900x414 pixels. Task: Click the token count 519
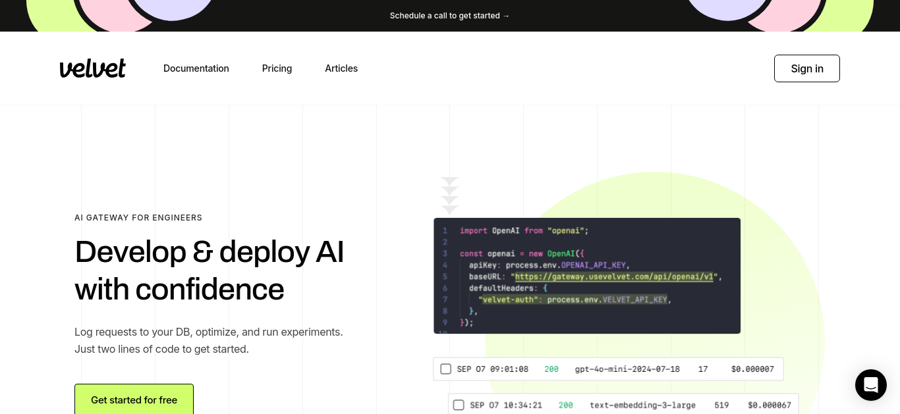(x=721, y=405)
